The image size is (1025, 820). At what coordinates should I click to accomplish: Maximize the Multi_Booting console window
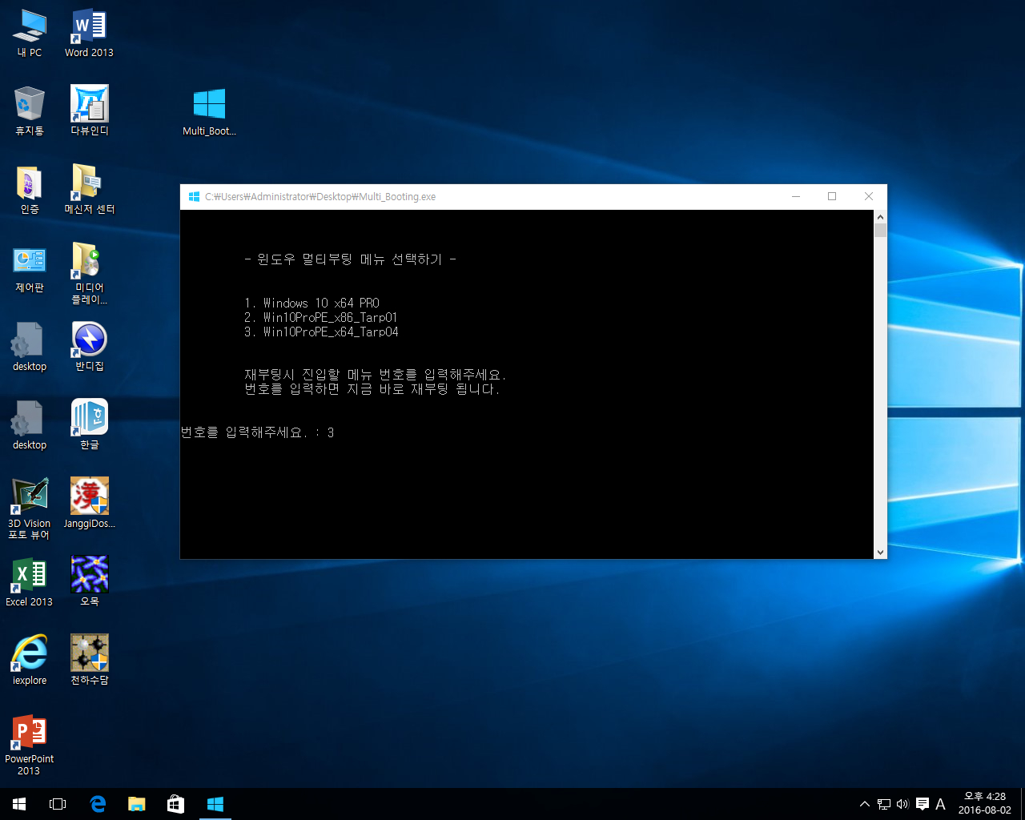point(832,196)
